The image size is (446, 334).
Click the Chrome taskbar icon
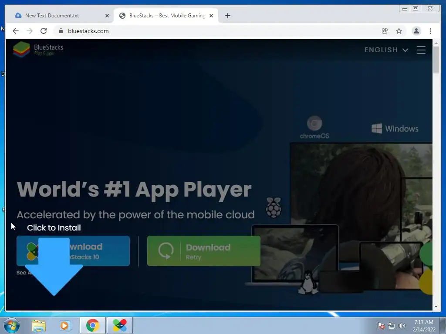[x=92, y=325]
